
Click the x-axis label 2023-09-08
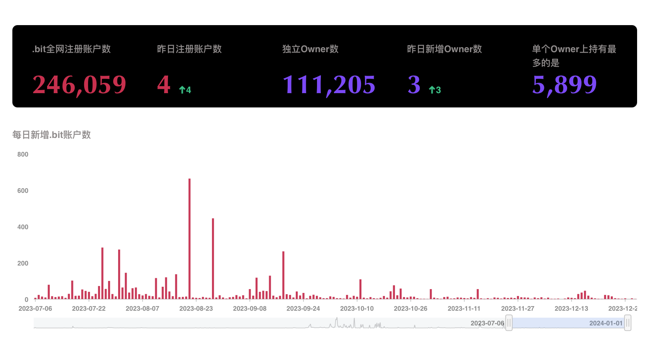click(x=250, y=308)
